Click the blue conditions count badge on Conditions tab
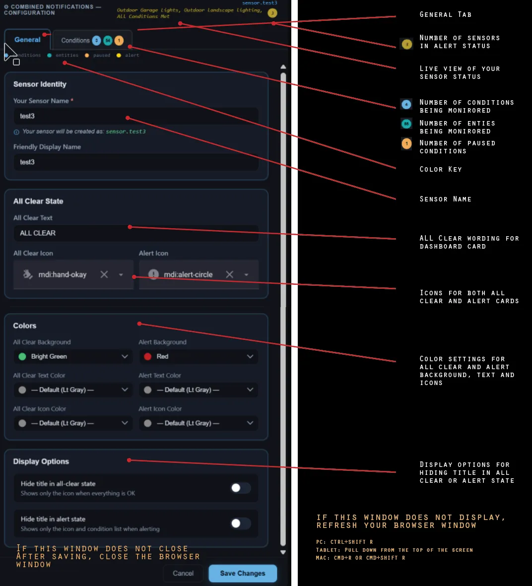The width and height of the screenshot is (532, 586). coord(96,40)
